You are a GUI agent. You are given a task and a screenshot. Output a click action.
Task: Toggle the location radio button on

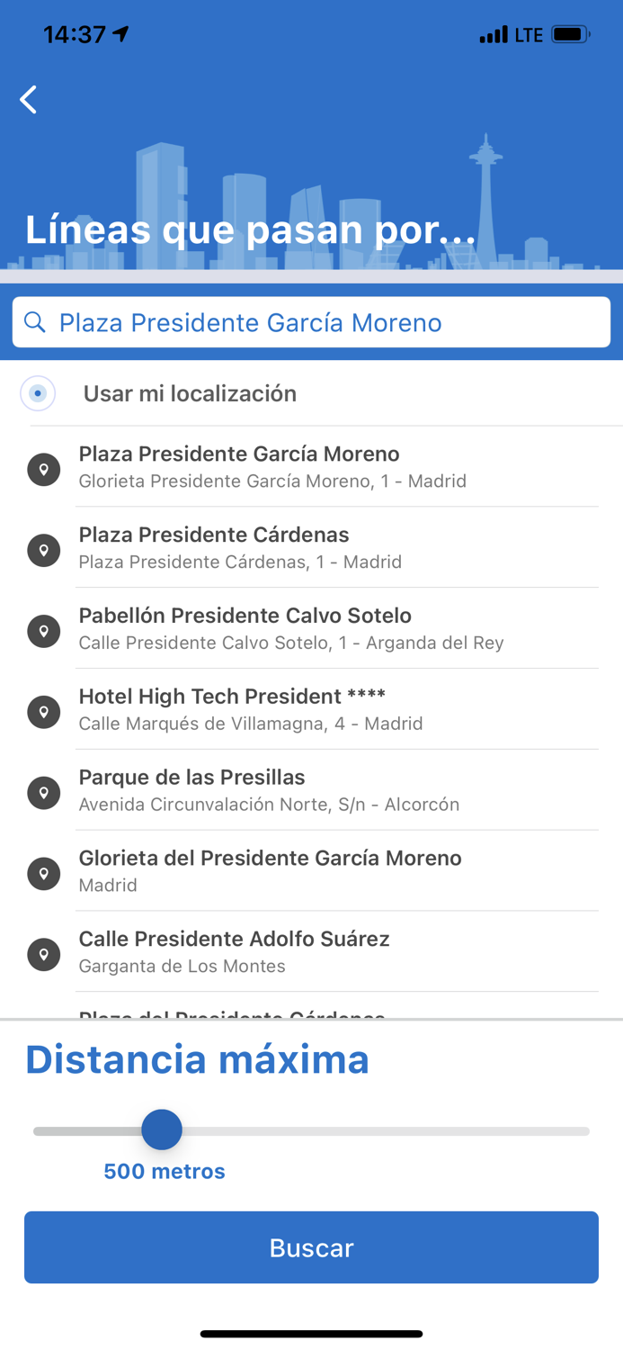point(38,393)
